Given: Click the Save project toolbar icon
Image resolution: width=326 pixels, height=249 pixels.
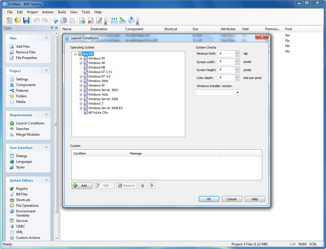Looking at the screenshot, I should (x=26, y=20).
